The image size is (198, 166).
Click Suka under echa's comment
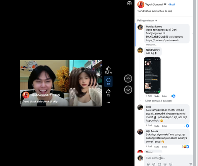tap(157, 126)
